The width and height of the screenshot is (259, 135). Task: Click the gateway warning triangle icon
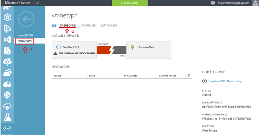[55, 53]
